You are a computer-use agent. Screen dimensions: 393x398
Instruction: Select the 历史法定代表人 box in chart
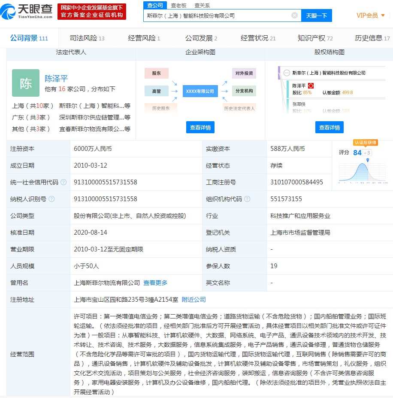coord(239,108)
